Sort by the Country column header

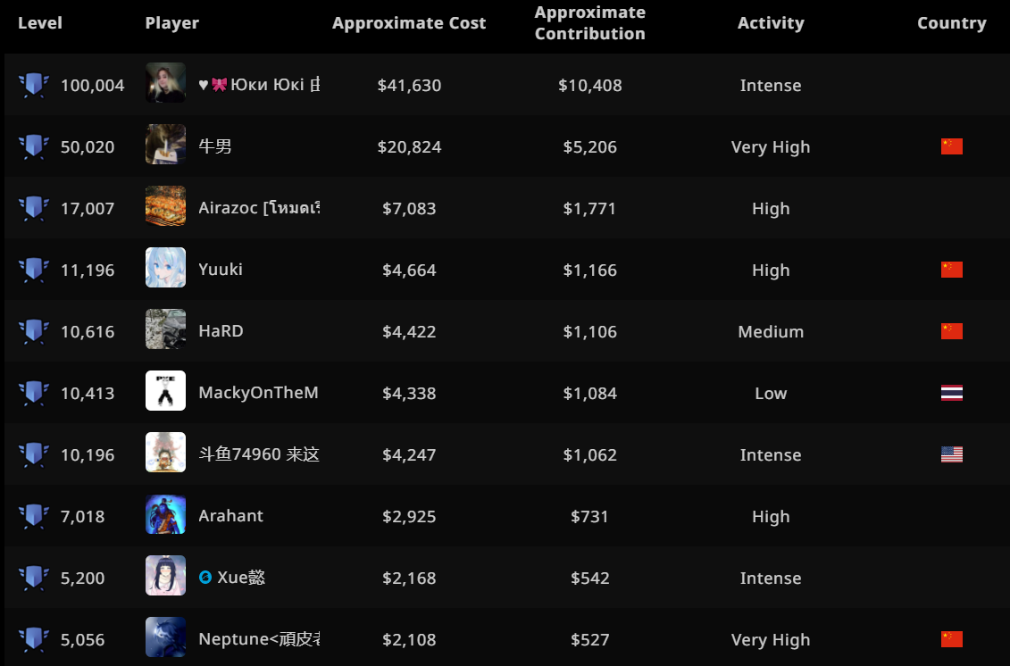951,23
